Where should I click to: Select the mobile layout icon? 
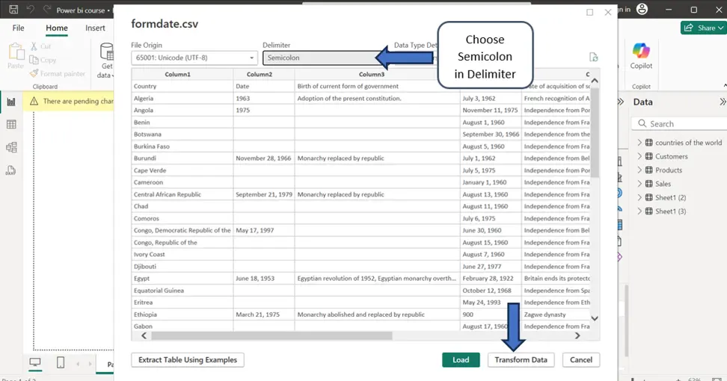(x=61, y=362)
